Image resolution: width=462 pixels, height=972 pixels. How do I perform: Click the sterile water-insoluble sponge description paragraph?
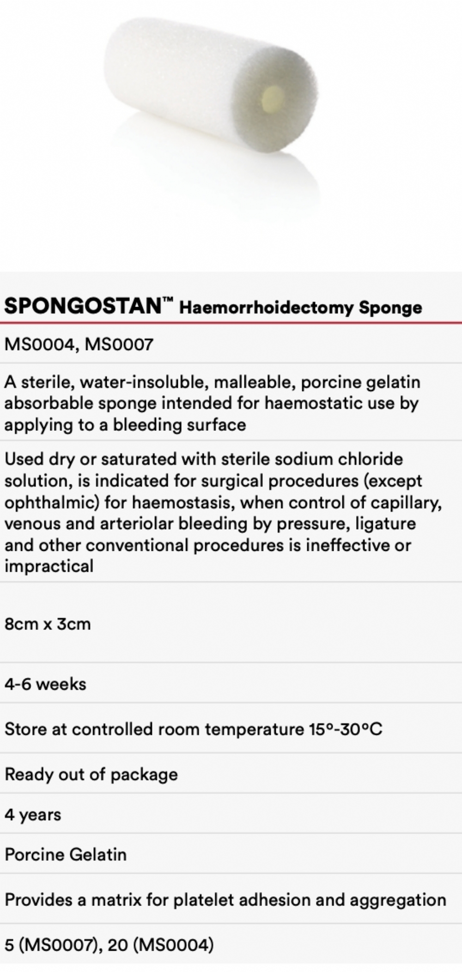(x=213, y=403)
